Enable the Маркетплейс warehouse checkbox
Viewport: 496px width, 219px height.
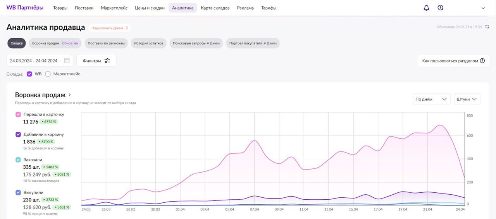[48, 74]
